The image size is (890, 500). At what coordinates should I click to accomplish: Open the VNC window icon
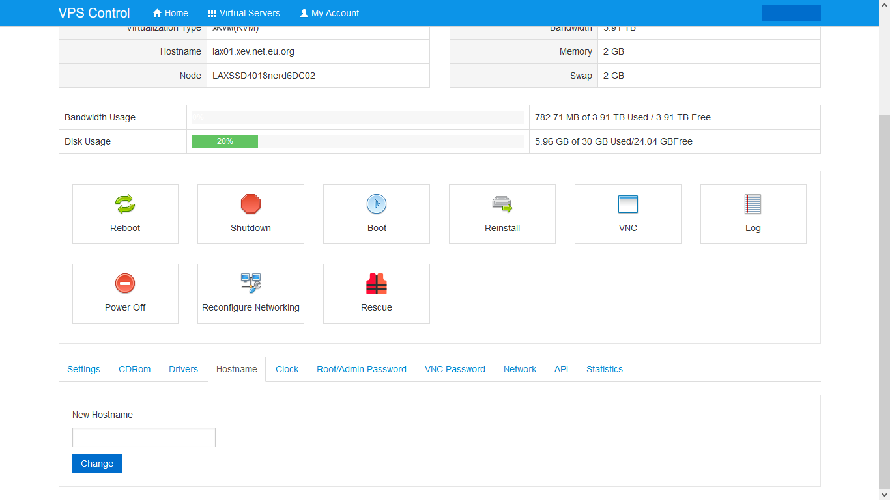(627, 204)
